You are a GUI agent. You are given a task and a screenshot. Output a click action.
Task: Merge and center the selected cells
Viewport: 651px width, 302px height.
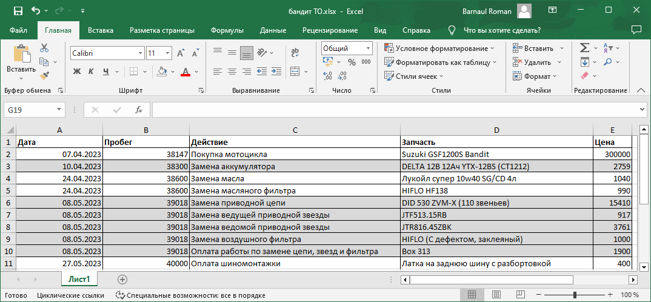click(x=295, y=71)
